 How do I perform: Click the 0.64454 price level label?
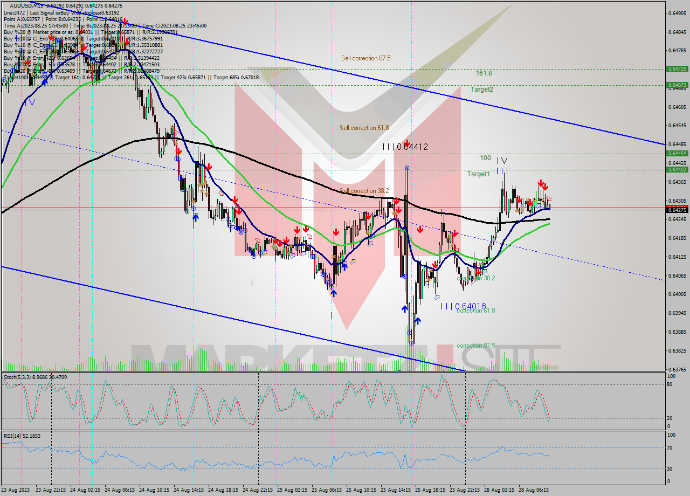[x=677, y=154]
